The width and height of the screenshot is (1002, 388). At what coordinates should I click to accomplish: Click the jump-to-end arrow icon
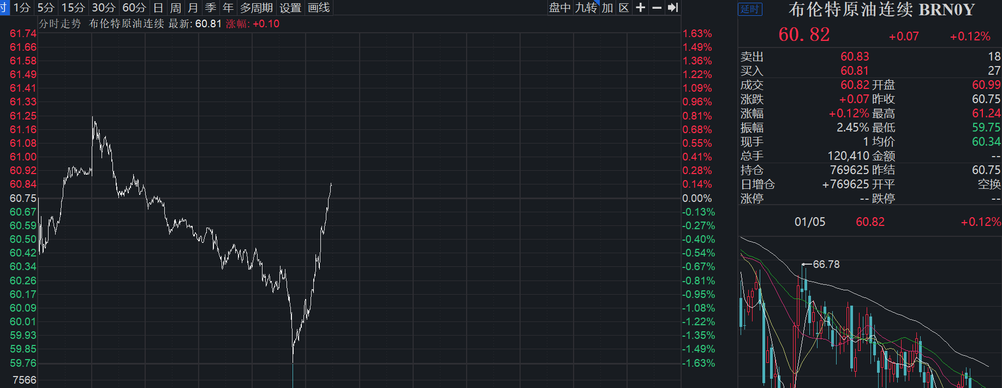coord(673,8)
